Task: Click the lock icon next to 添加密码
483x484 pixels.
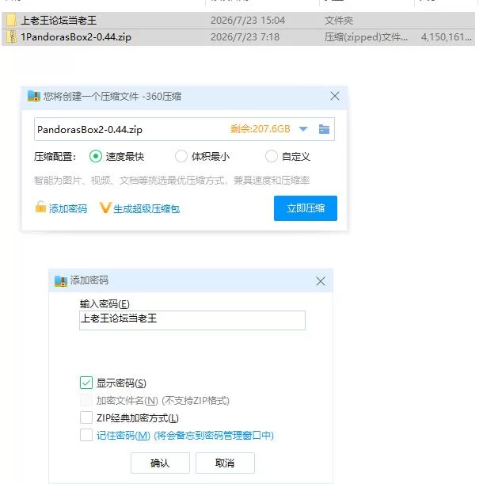Action: (40, 207)
